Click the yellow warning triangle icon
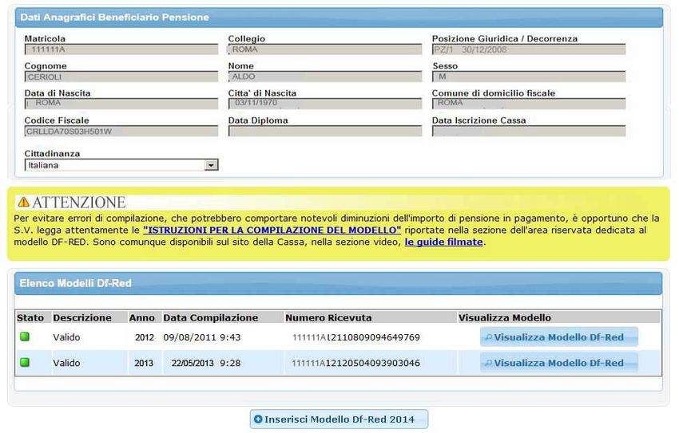This screenshot has height=433, width=679. pos(23,203)
